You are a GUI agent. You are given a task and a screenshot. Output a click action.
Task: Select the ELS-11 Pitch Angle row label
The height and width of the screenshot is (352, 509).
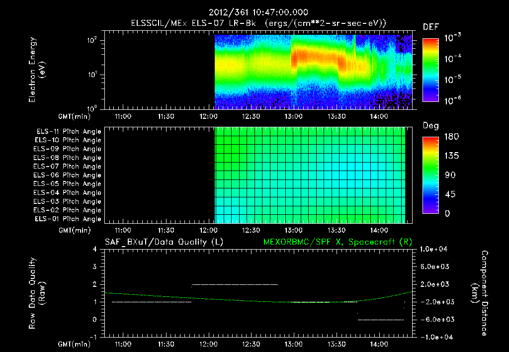click(69, 132)
